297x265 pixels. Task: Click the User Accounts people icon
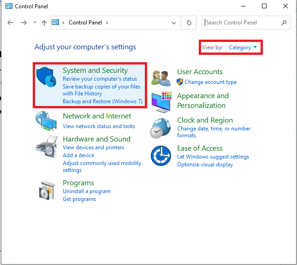point(161,77)
